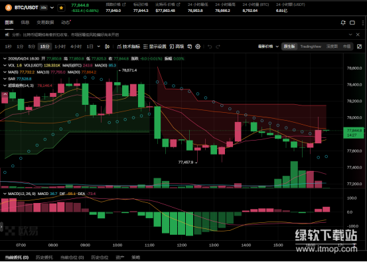367x262 pixels.
Task: Collapse the OHLC info row chevron
Action: [x=5, y=59]
